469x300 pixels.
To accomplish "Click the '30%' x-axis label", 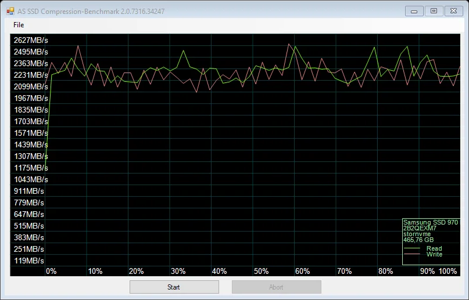I will (x=178, y=272).
